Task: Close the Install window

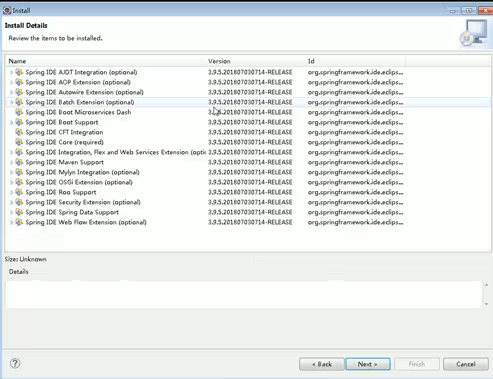Action: [485, 11]
